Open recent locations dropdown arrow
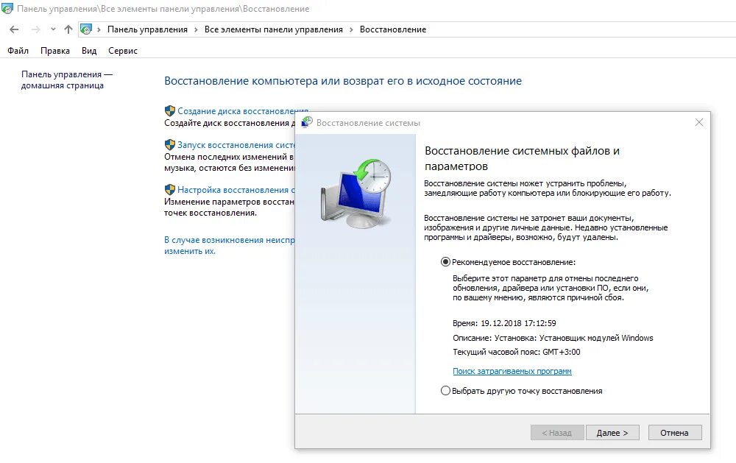This screenshot has height=463, width=736. pyautogui.click(x=53, y=29)
